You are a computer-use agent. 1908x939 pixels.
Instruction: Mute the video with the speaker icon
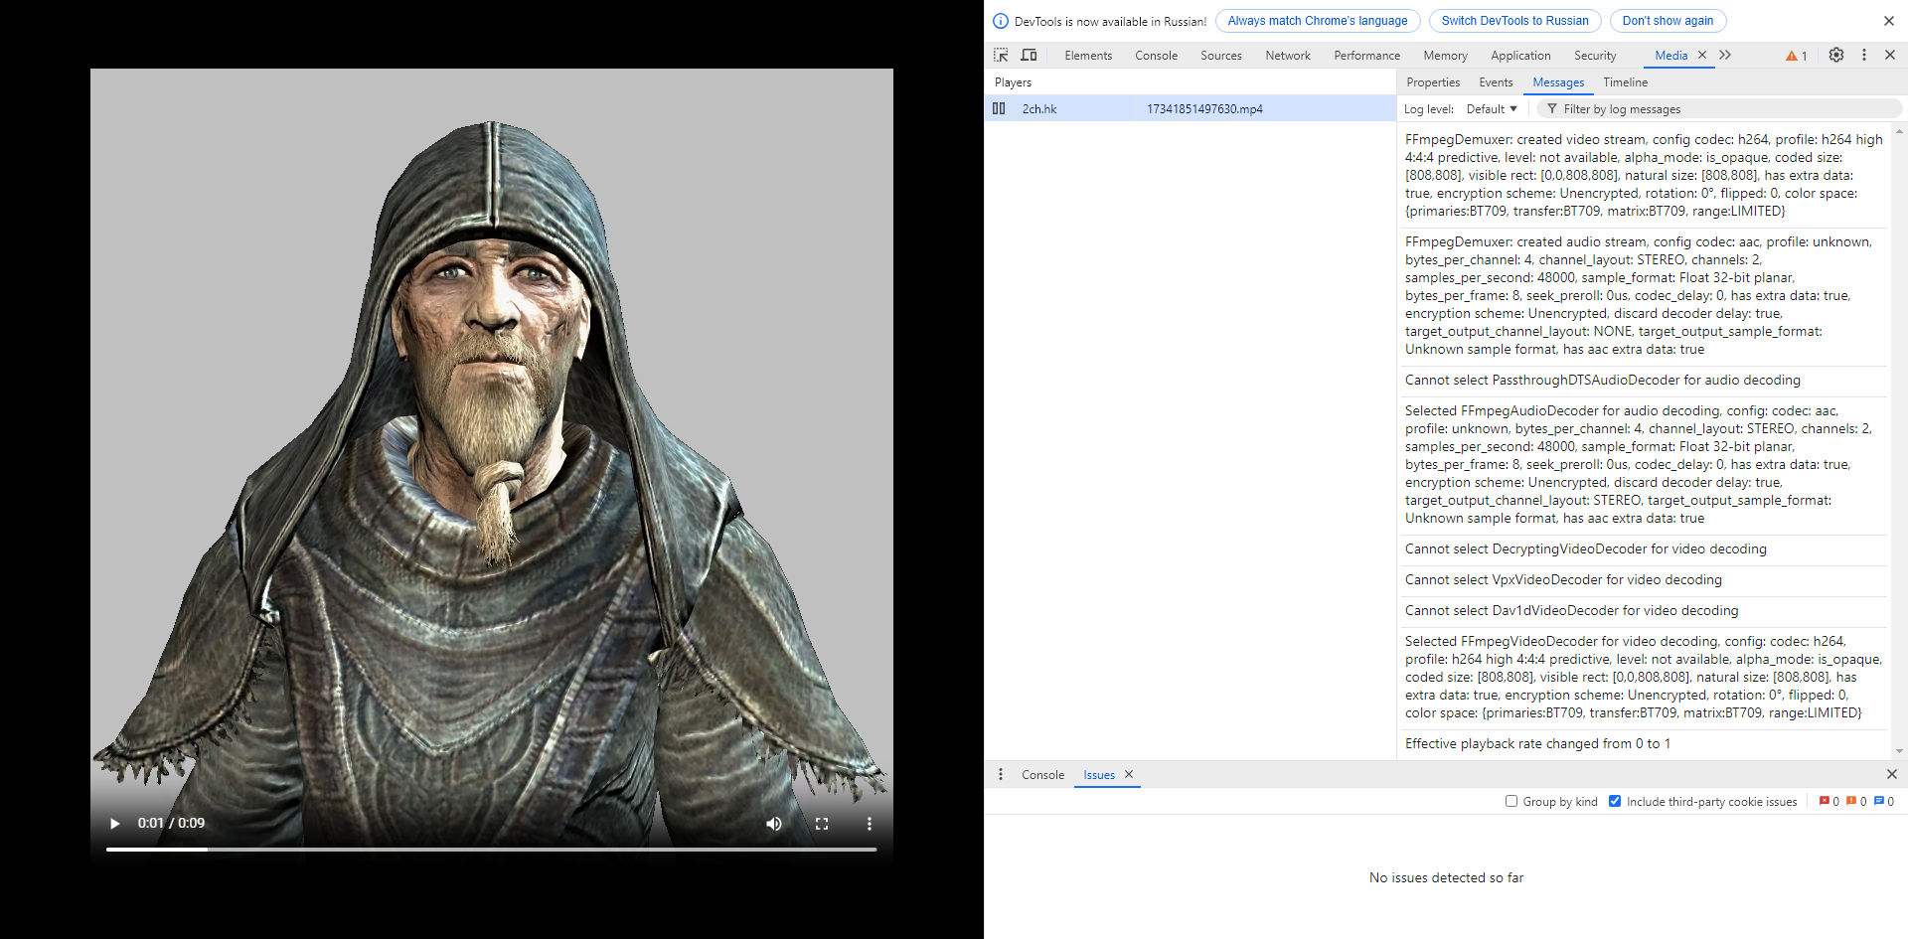point(773,824)
